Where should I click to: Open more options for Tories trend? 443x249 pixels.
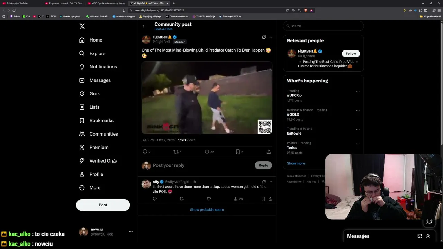(x=358, y=144)
